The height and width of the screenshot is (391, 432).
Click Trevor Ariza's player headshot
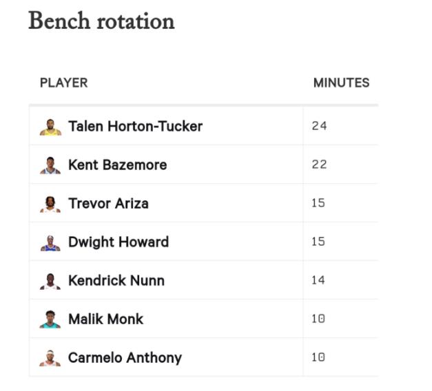click(x=50, y=204)
